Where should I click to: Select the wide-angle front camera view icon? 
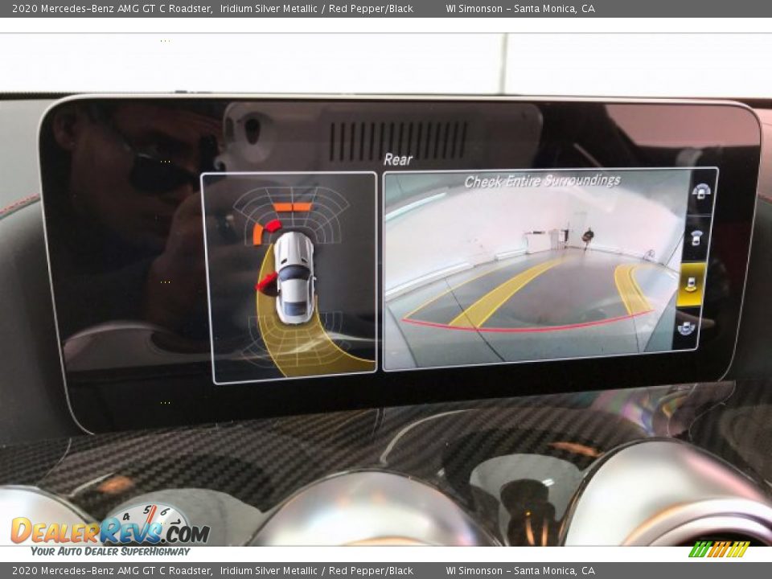pos(701,191)
